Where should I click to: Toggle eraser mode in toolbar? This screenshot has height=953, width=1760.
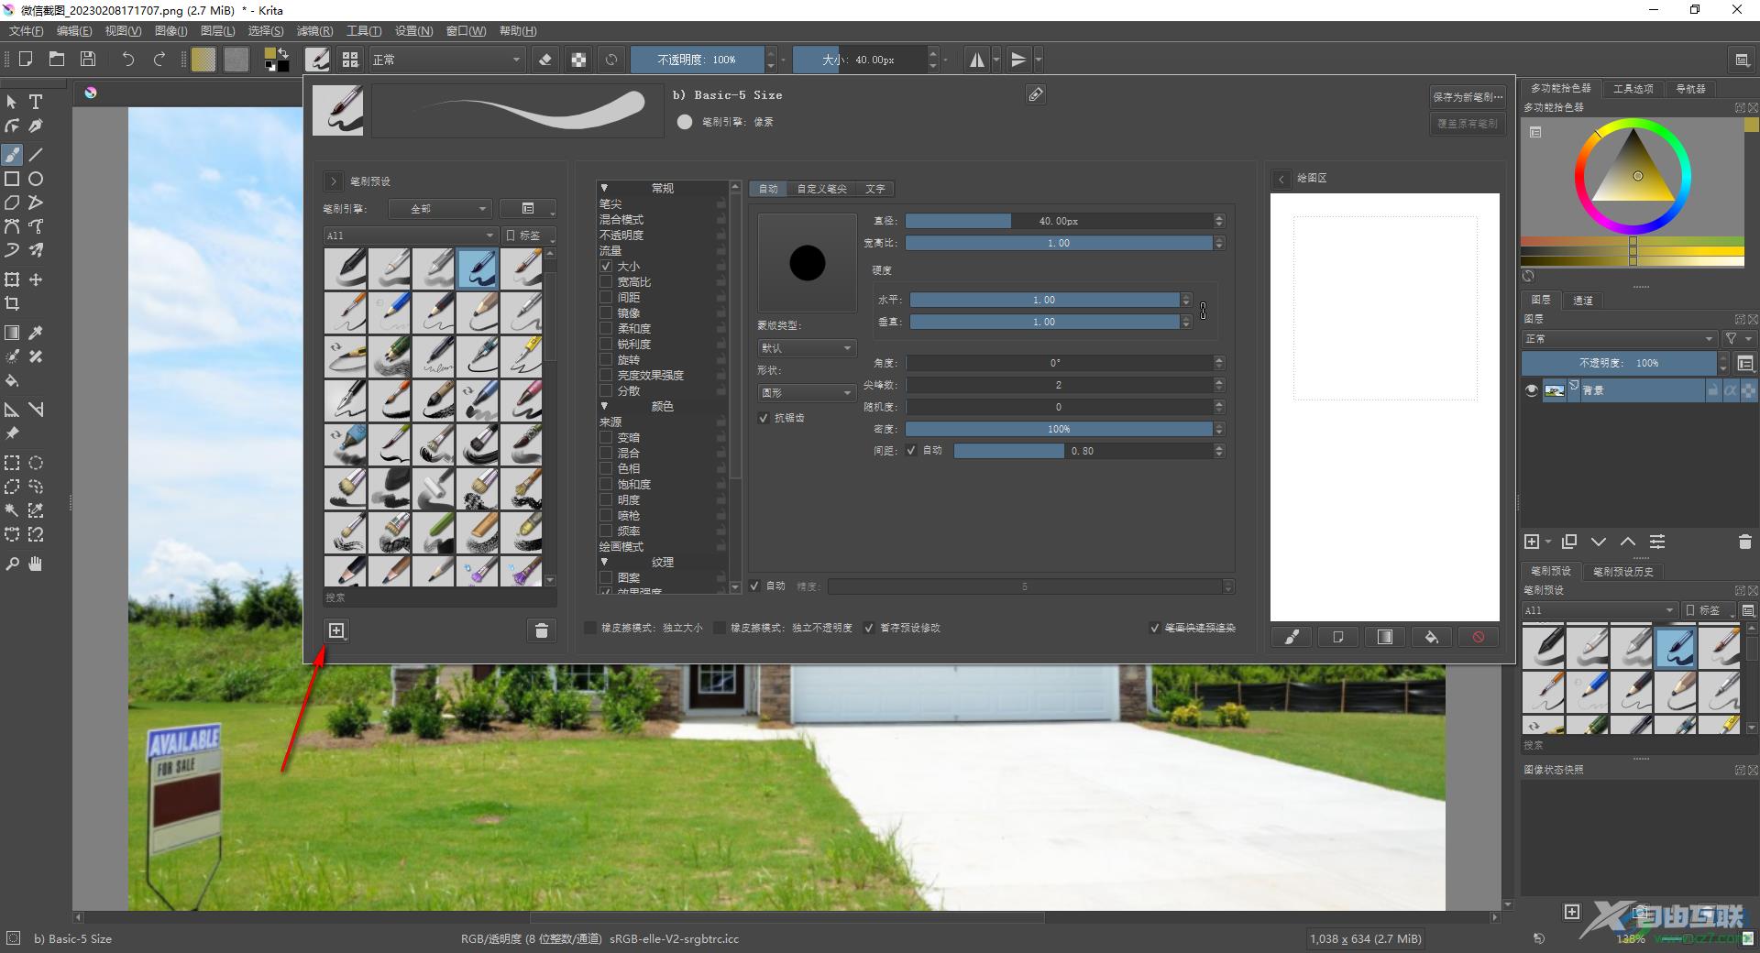point(545,60)
